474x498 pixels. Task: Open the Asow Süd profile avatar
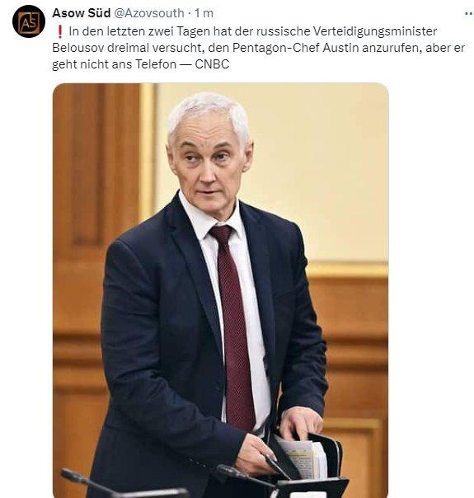[x=29, y=21]
